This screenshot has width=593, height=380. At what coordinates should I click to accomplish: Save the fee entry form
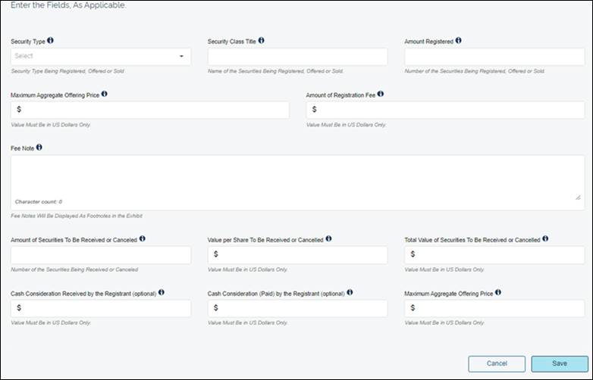pos(559,363)
